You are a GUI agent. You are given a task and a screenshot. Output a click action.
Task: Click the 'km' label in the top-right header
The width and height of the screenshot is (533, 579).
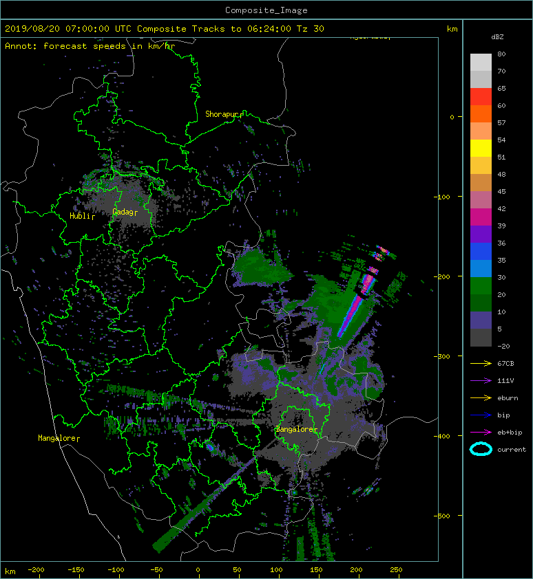pyautogui.click(x=452, y=29)
